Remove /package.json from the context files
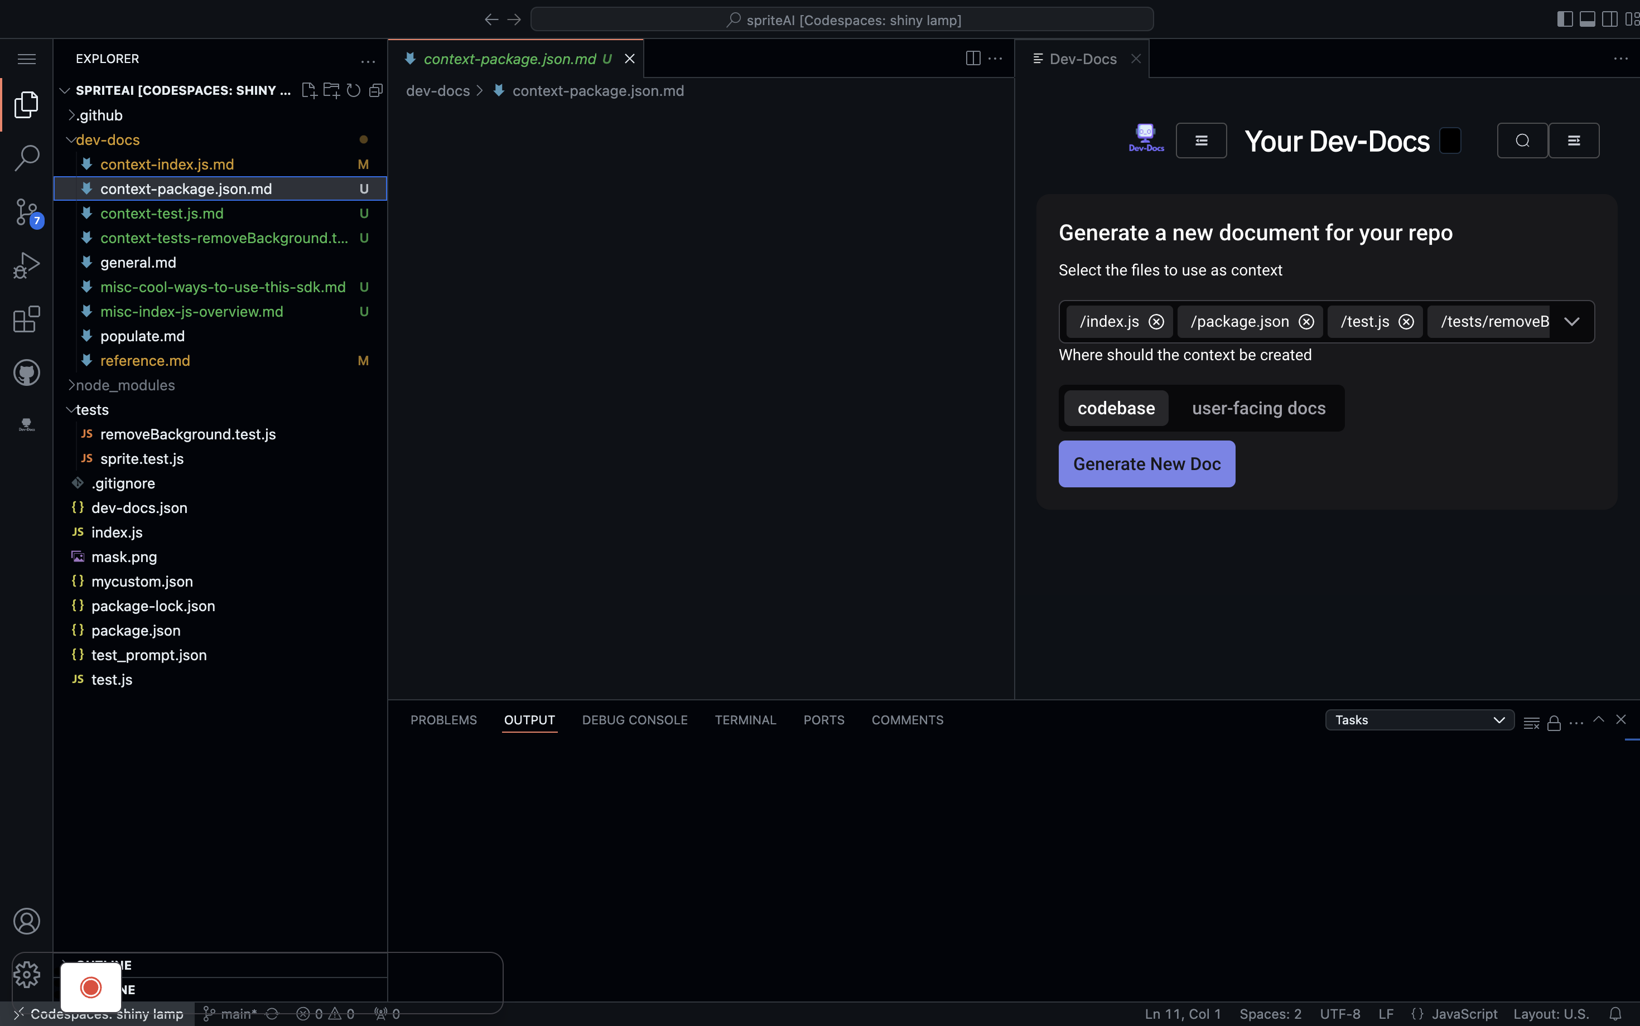Image resolution: width=1640 pixels, height=1026 pixels. pyautogui.click(x=1306, y=322)
